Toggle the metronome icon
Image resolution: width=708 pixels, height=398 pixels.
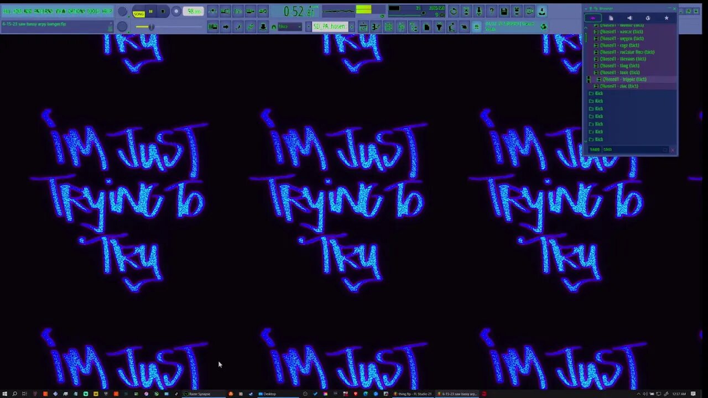(x=212, y=11)
